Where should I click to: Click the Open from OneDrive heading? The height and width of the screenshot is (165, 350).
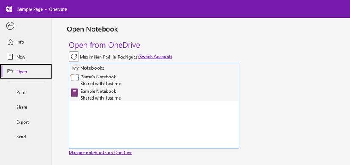[104, 45]
